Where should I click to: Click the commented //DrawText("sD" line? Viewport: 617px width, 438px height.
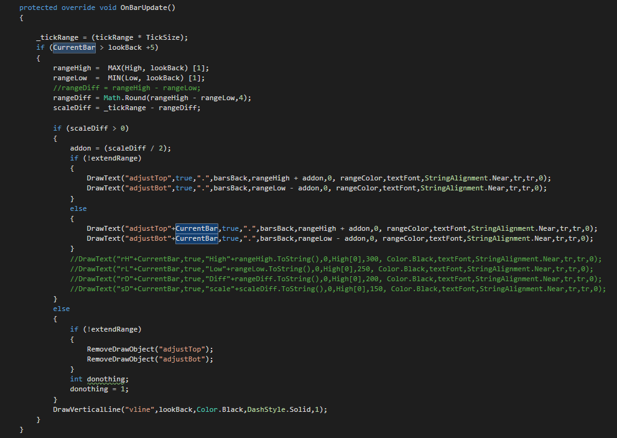338,289
